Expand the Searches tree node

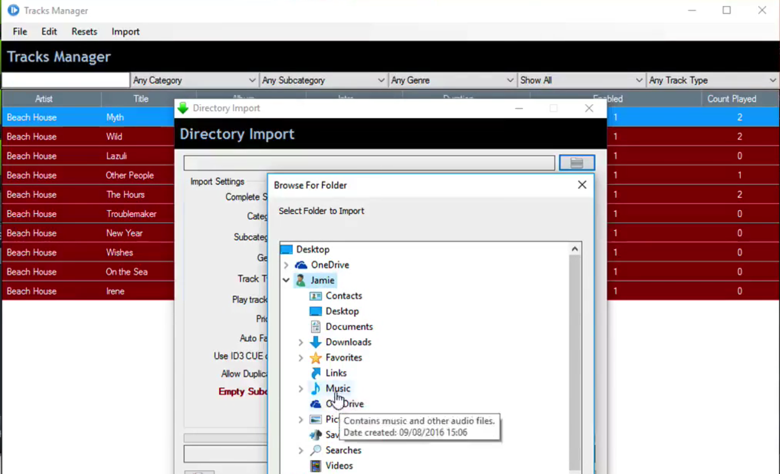(x=300, y=450)
